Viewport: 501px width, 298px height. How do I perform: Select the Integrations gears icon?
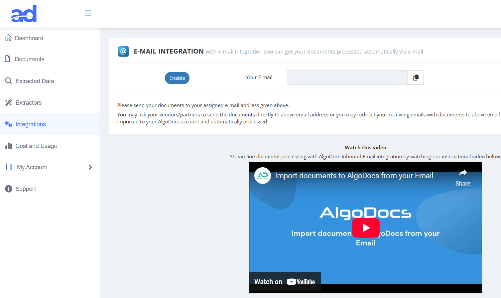click(8, 124)
